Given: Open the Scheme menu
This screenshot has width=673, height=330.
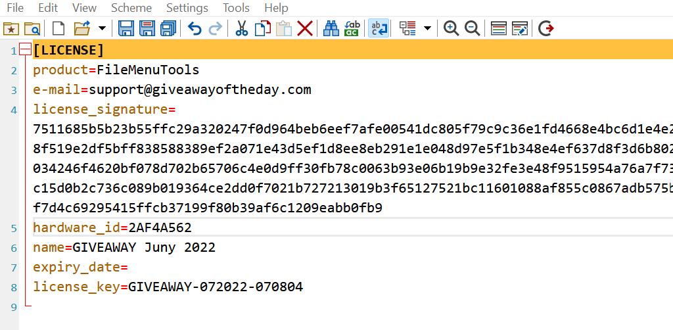Looking at the screenshot, I should coord(131,8).
